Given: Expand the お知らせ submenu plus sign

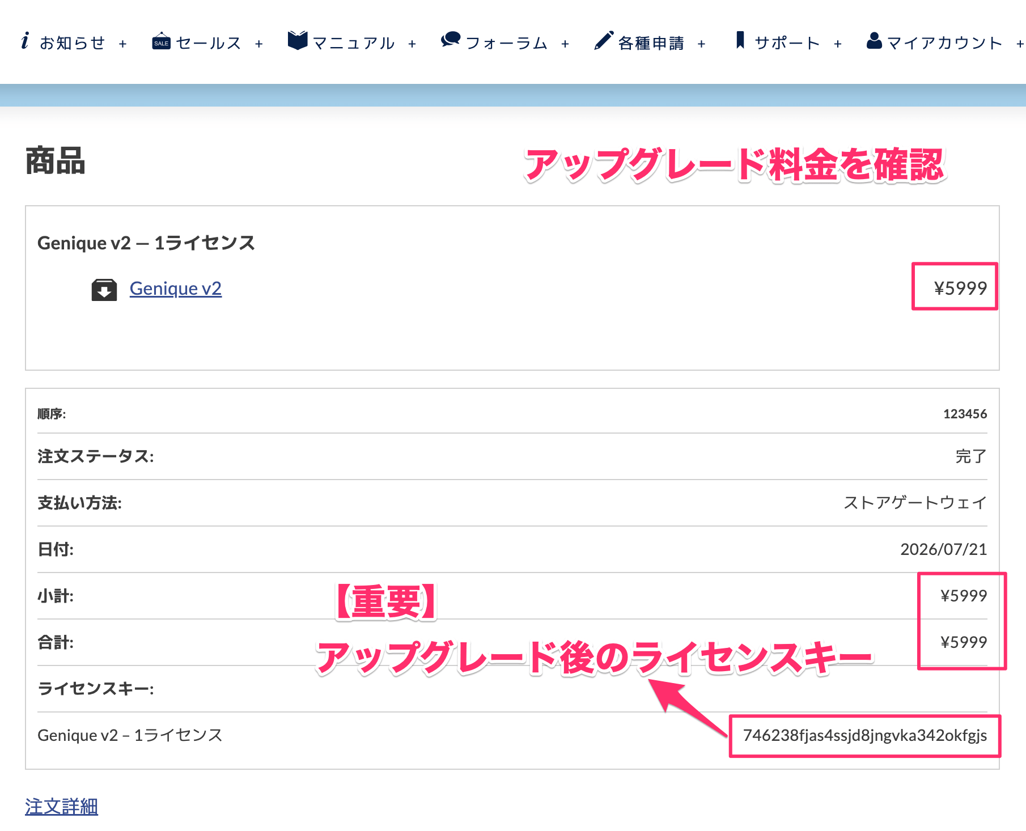Looking at the screenshot, I should tap(123, 44).
